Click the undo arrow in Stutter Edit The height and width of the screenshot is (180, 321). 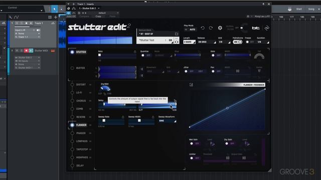click(x=203, y=28)
